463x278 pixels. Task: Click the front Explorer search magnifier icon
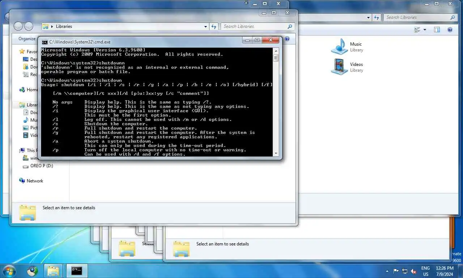coord(290,26)
